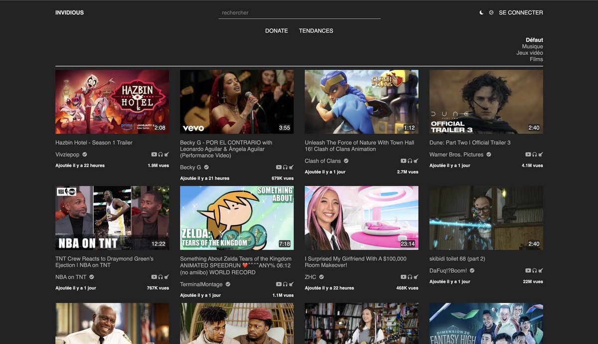
Task: Click title 'I Surprised My Girlfriend With A $100,000 Room Makeover!'
Action: (355, 262)
